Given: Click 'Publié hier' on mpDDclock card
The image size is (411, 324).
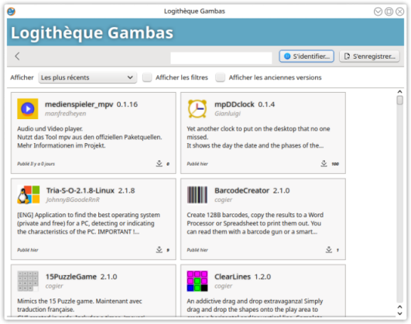Looking at the screenshot, I should pyautogui.click(x=197, y=164).
